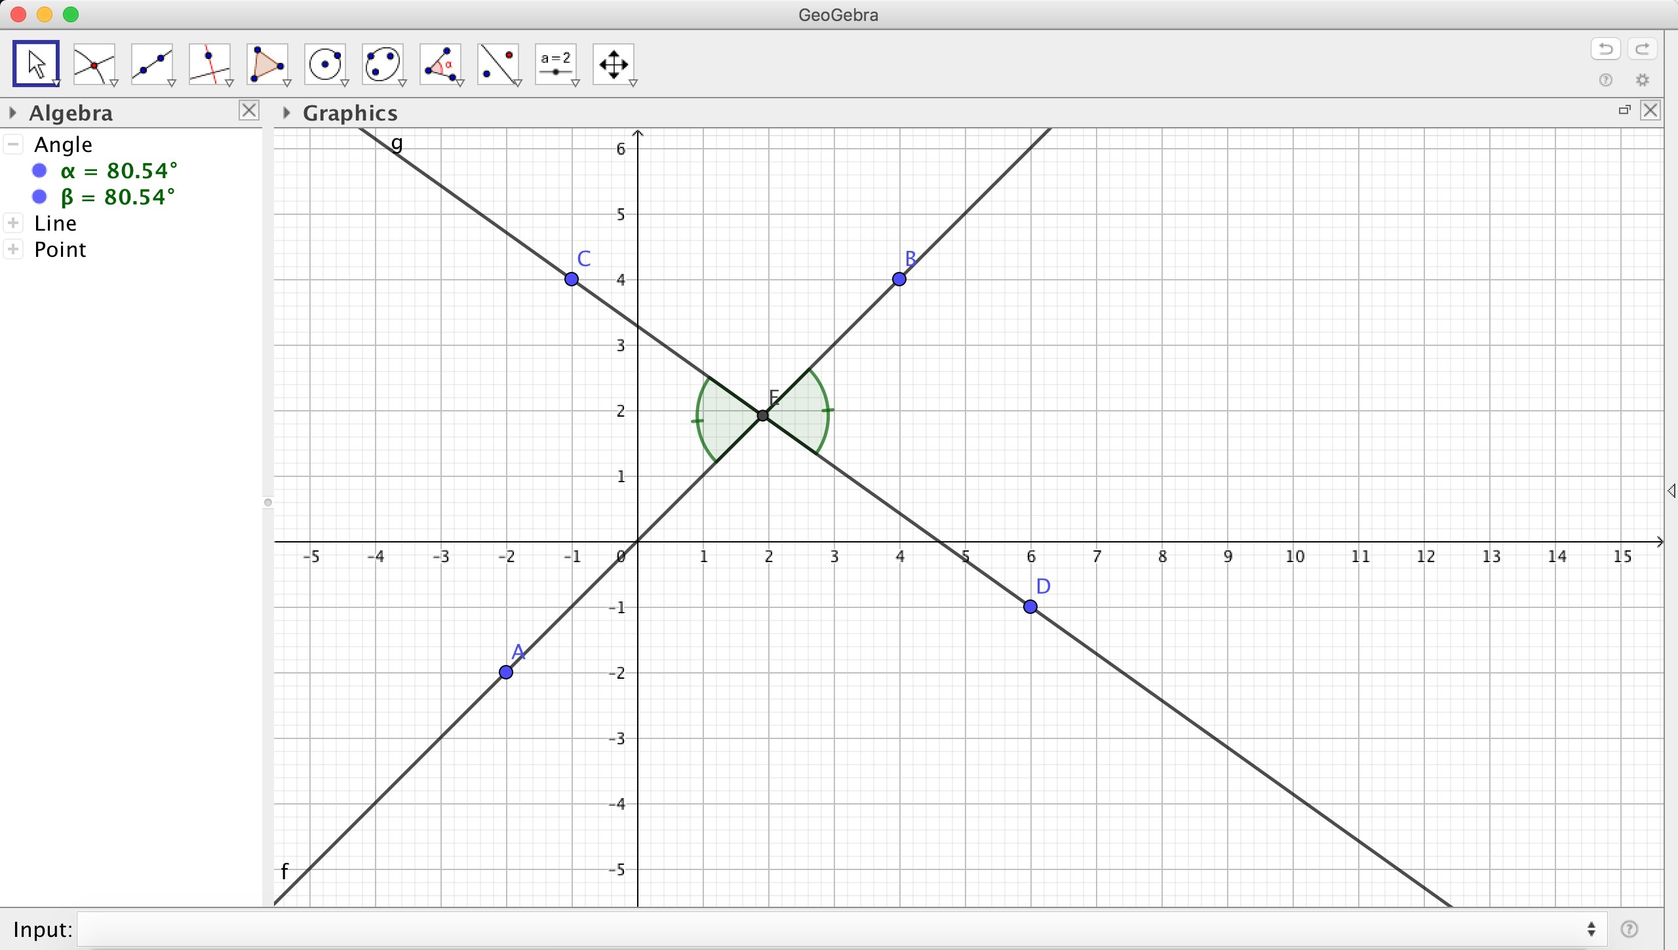Viewport: 1678px width, 950px height.
Task: Open the input history dropdown arrows
Action: tap(1591, 929)
